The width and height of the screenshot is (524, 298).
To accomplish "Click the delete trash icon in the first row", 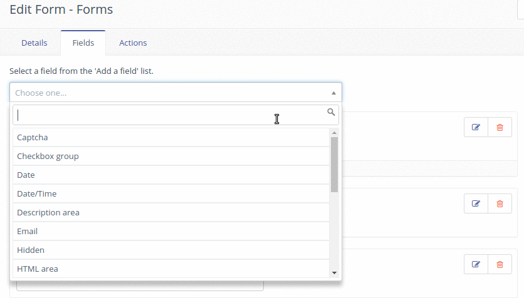I will 500,127.
